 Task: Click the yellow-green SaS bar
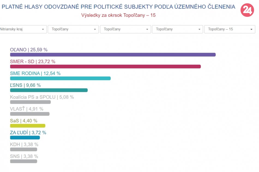[x=28, y=126]
